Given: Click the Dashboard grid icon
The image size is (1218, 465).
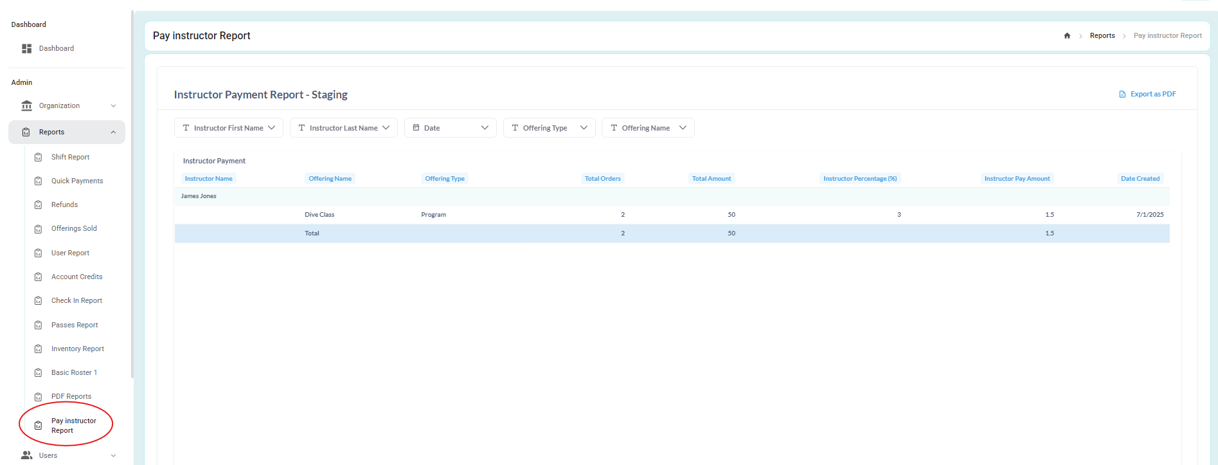Looking at the screenshot, I should [x=26, y=48].
